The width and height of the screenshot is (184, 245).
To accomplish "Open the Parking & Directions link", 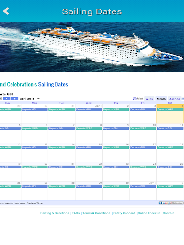I will pyautogui.click(x=55, y=213).
